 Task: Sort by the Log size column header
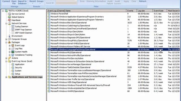[x=145, y=11]
